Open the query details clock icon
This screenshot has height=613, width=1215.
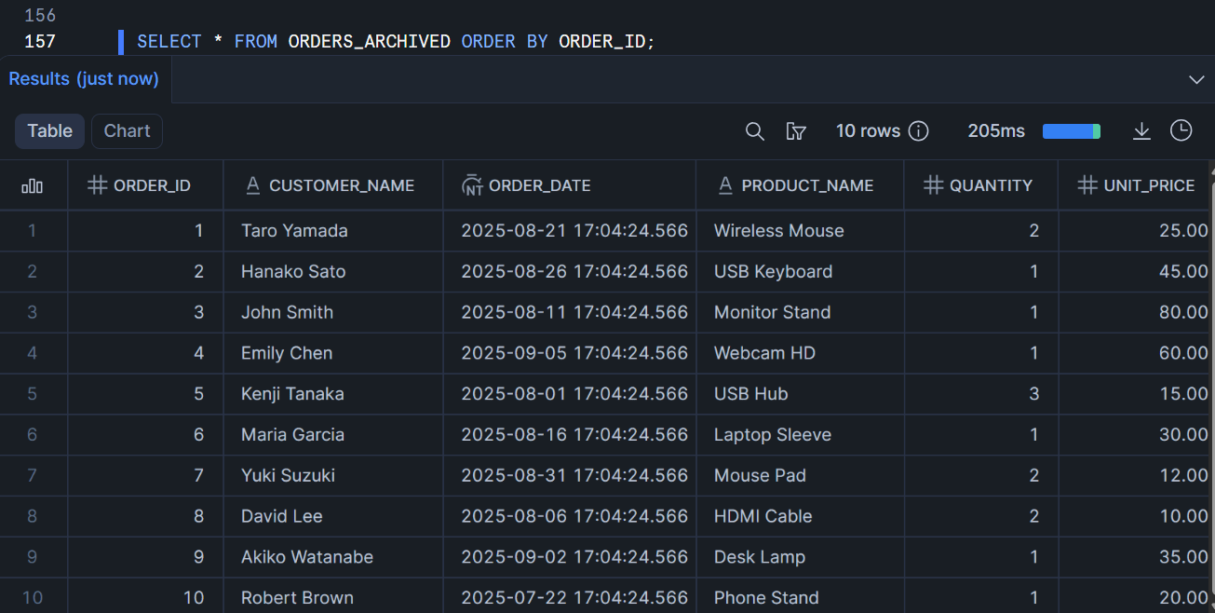[1181, 131]
